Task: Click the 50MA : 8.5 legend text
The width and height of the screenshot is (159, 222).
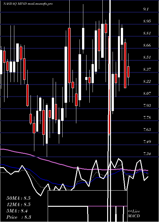Action: [18, 198]
